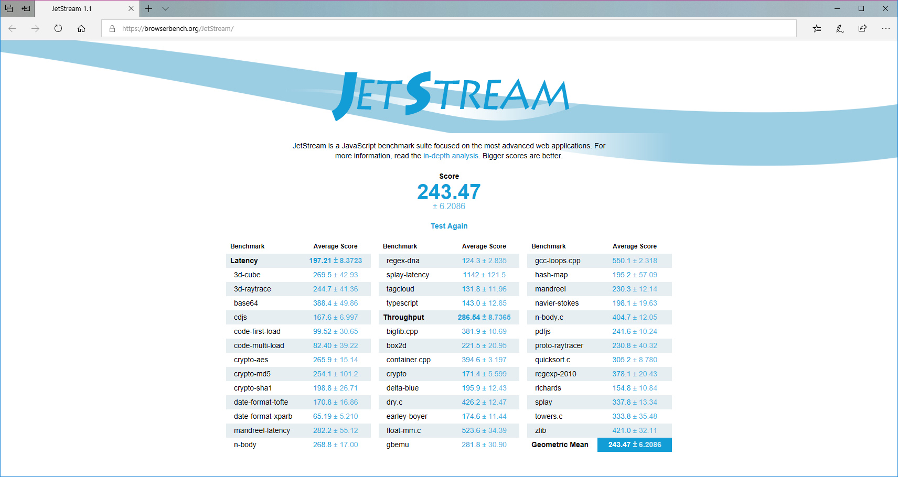Screen dimensions: 898x477
Task: Click Geometric Mean value 243.47 ± 6.2086
Action: click(x=635, y=445)
